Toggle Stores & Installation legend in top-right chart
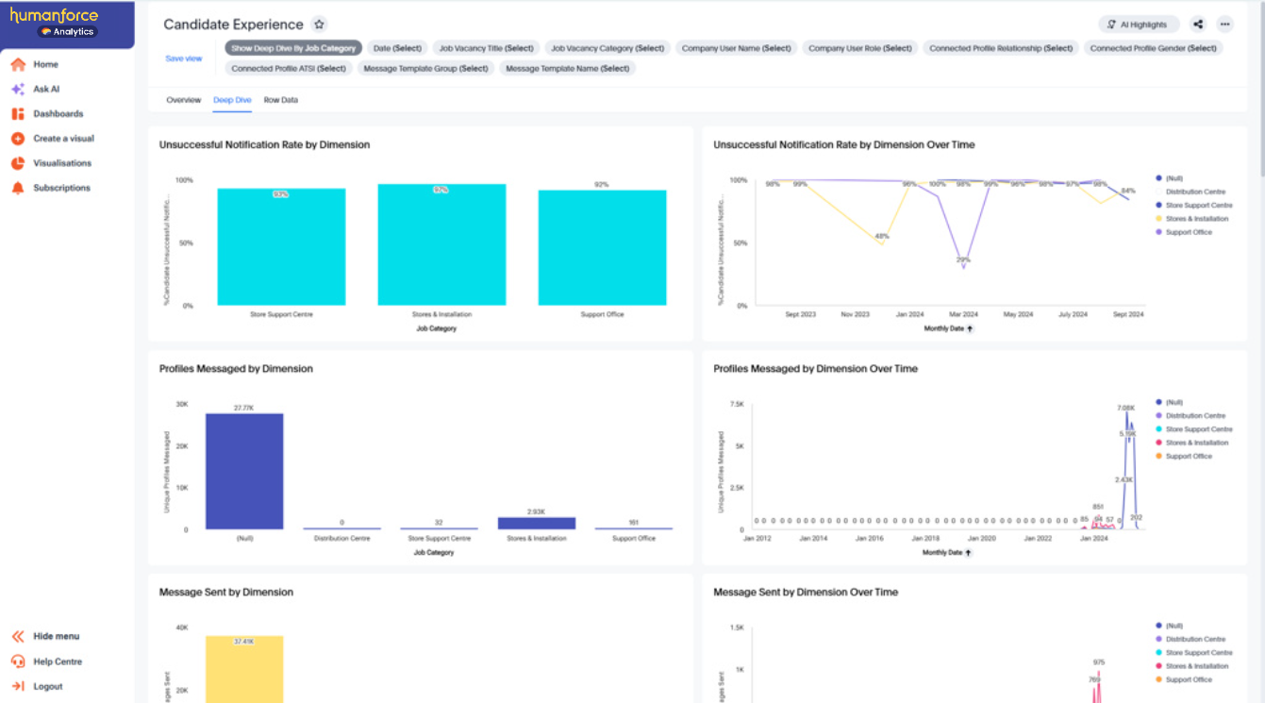1265x703 pixels. (1196, 219)
